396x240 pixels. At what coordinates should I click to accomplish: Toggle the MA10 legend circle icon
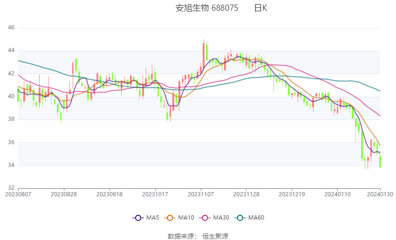170,218
